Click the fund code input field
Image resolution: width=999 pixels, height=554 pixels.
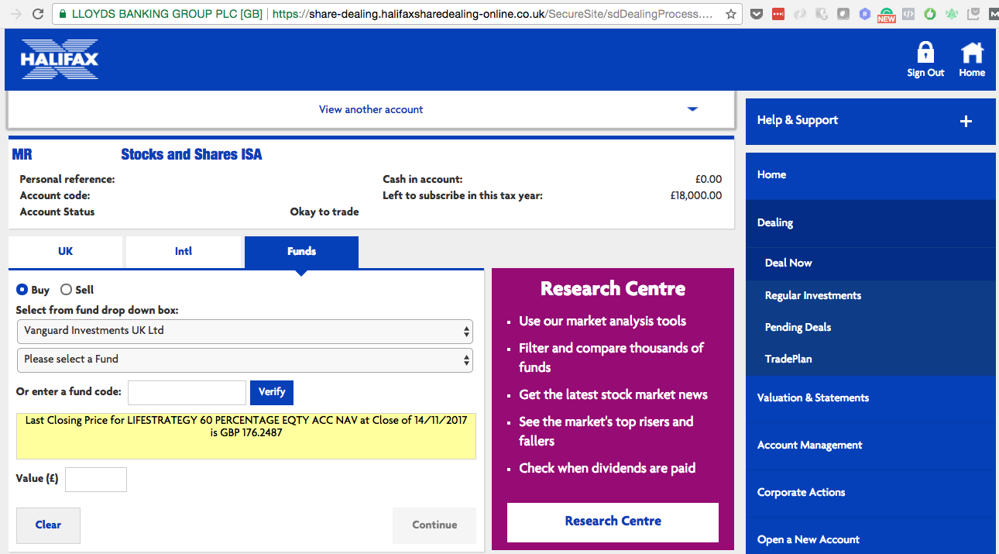[187, 392]
